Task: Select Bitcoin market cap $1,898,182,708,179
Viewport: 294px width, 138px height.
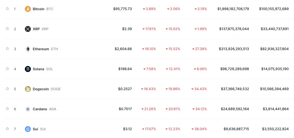Action: coord(233,9)
